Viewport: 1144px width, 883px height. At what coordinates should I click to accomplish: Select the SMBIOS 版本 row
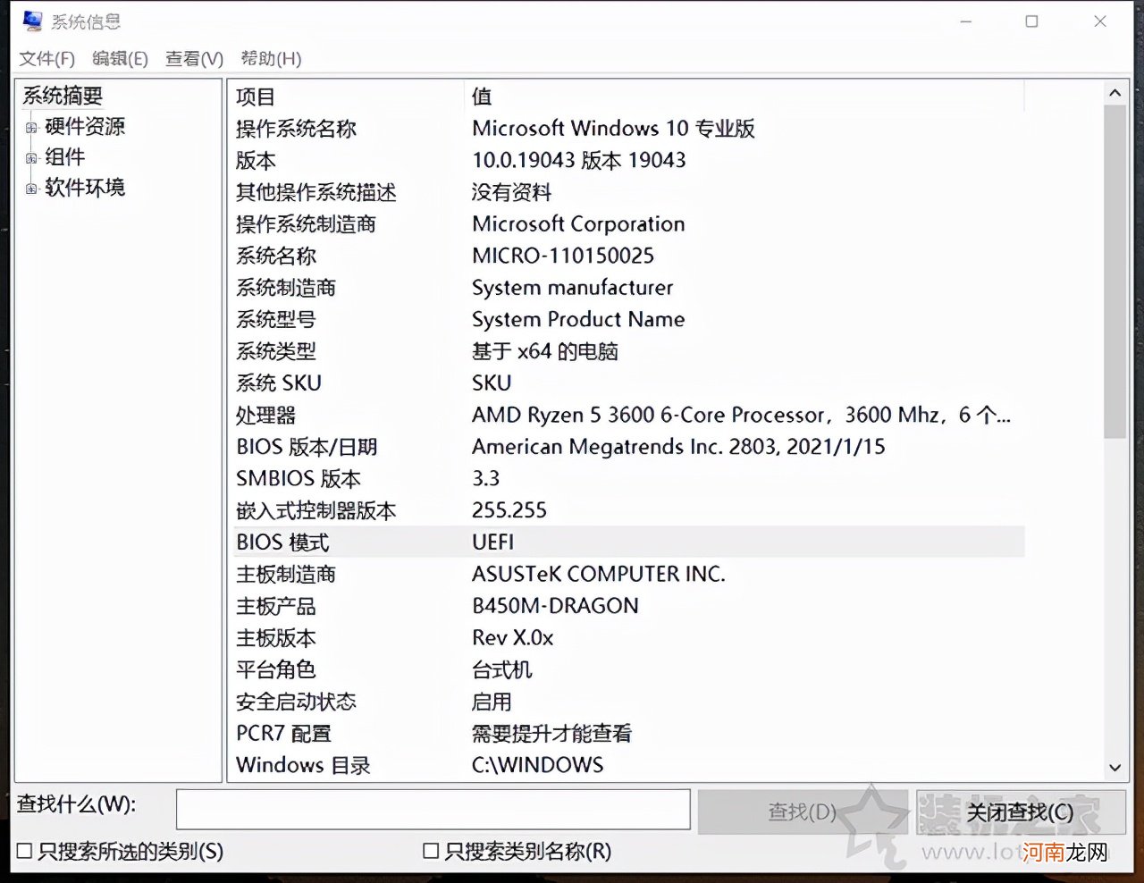(628, 479)
